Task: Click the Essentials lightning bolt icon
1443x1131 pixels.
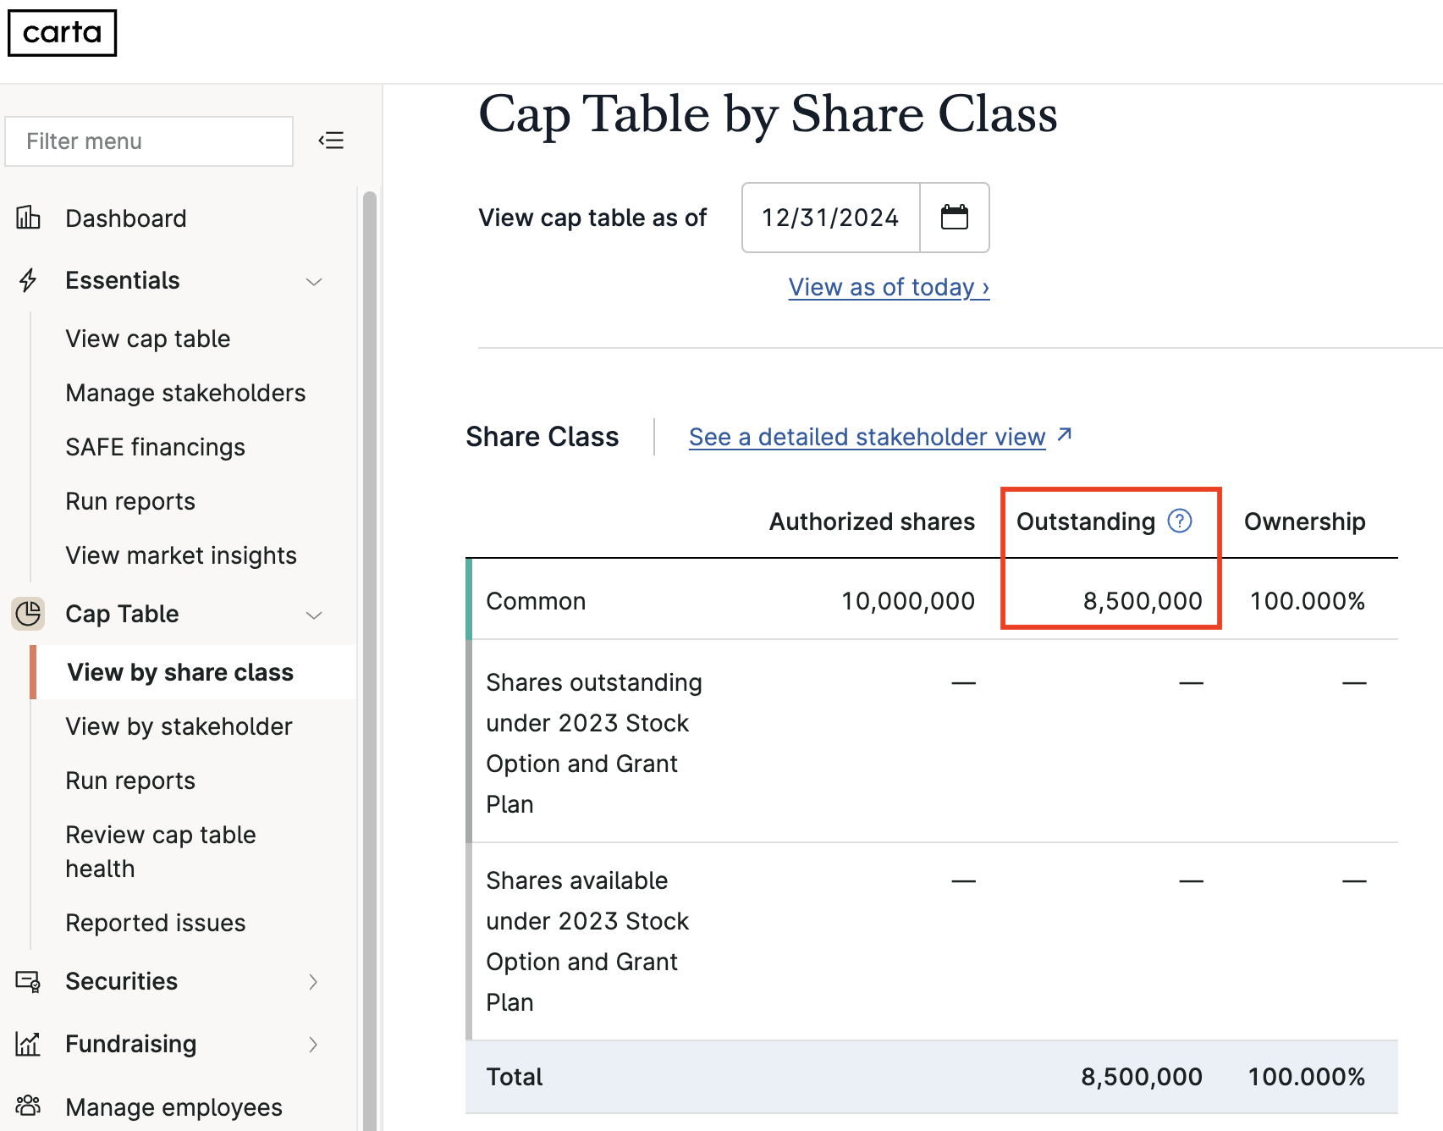Action: [x=28, y=280]
